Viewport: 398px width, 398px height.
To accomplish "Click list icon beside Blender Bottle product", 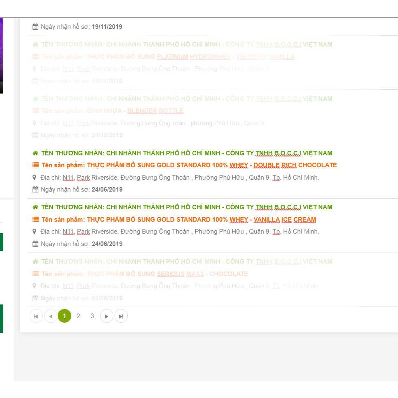I will tap(35, 111).
